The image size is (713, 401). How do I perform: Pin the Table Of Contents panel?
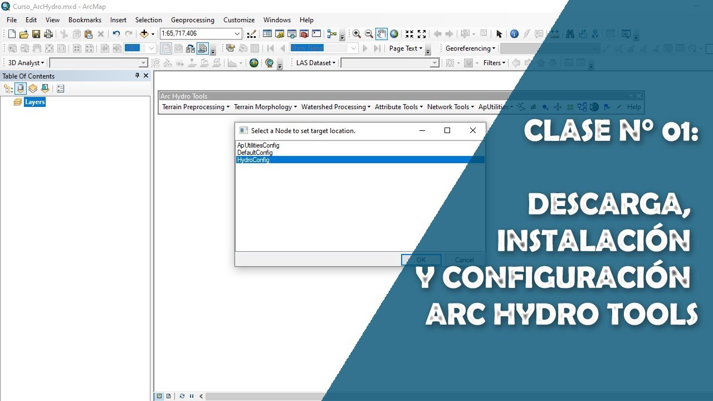[137, 76]
